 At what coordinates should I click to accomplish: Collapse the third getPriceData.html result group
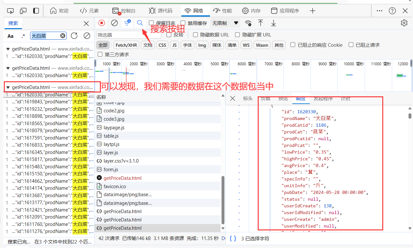[8, 87]
